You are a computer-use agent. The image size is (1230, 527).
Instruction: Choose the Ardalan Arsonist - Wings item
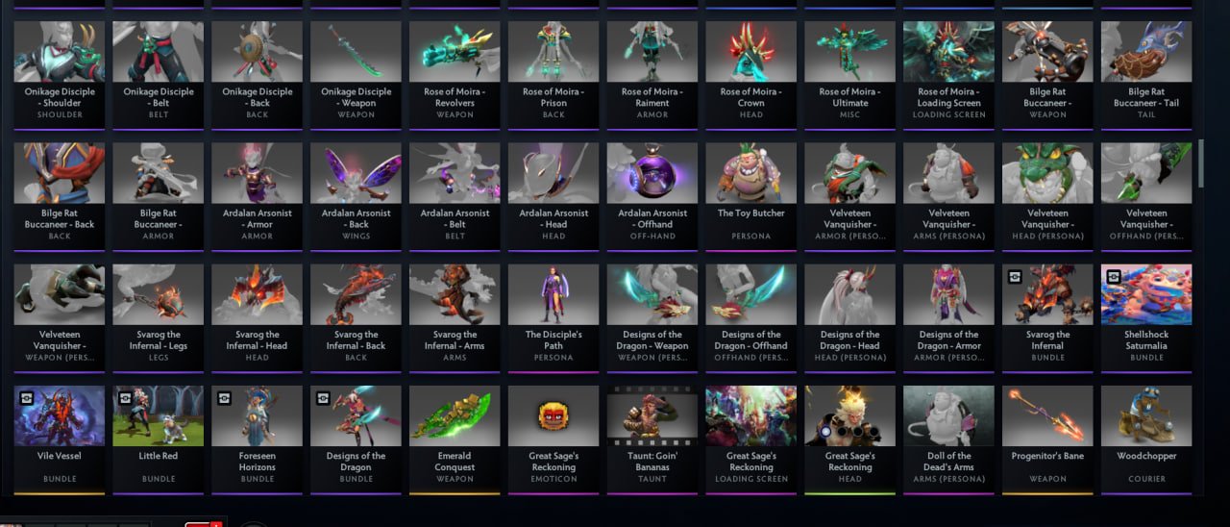click(356, 196)
